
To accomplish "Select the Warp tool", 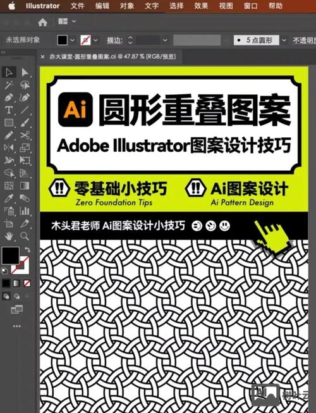I will tap(9, 161).
